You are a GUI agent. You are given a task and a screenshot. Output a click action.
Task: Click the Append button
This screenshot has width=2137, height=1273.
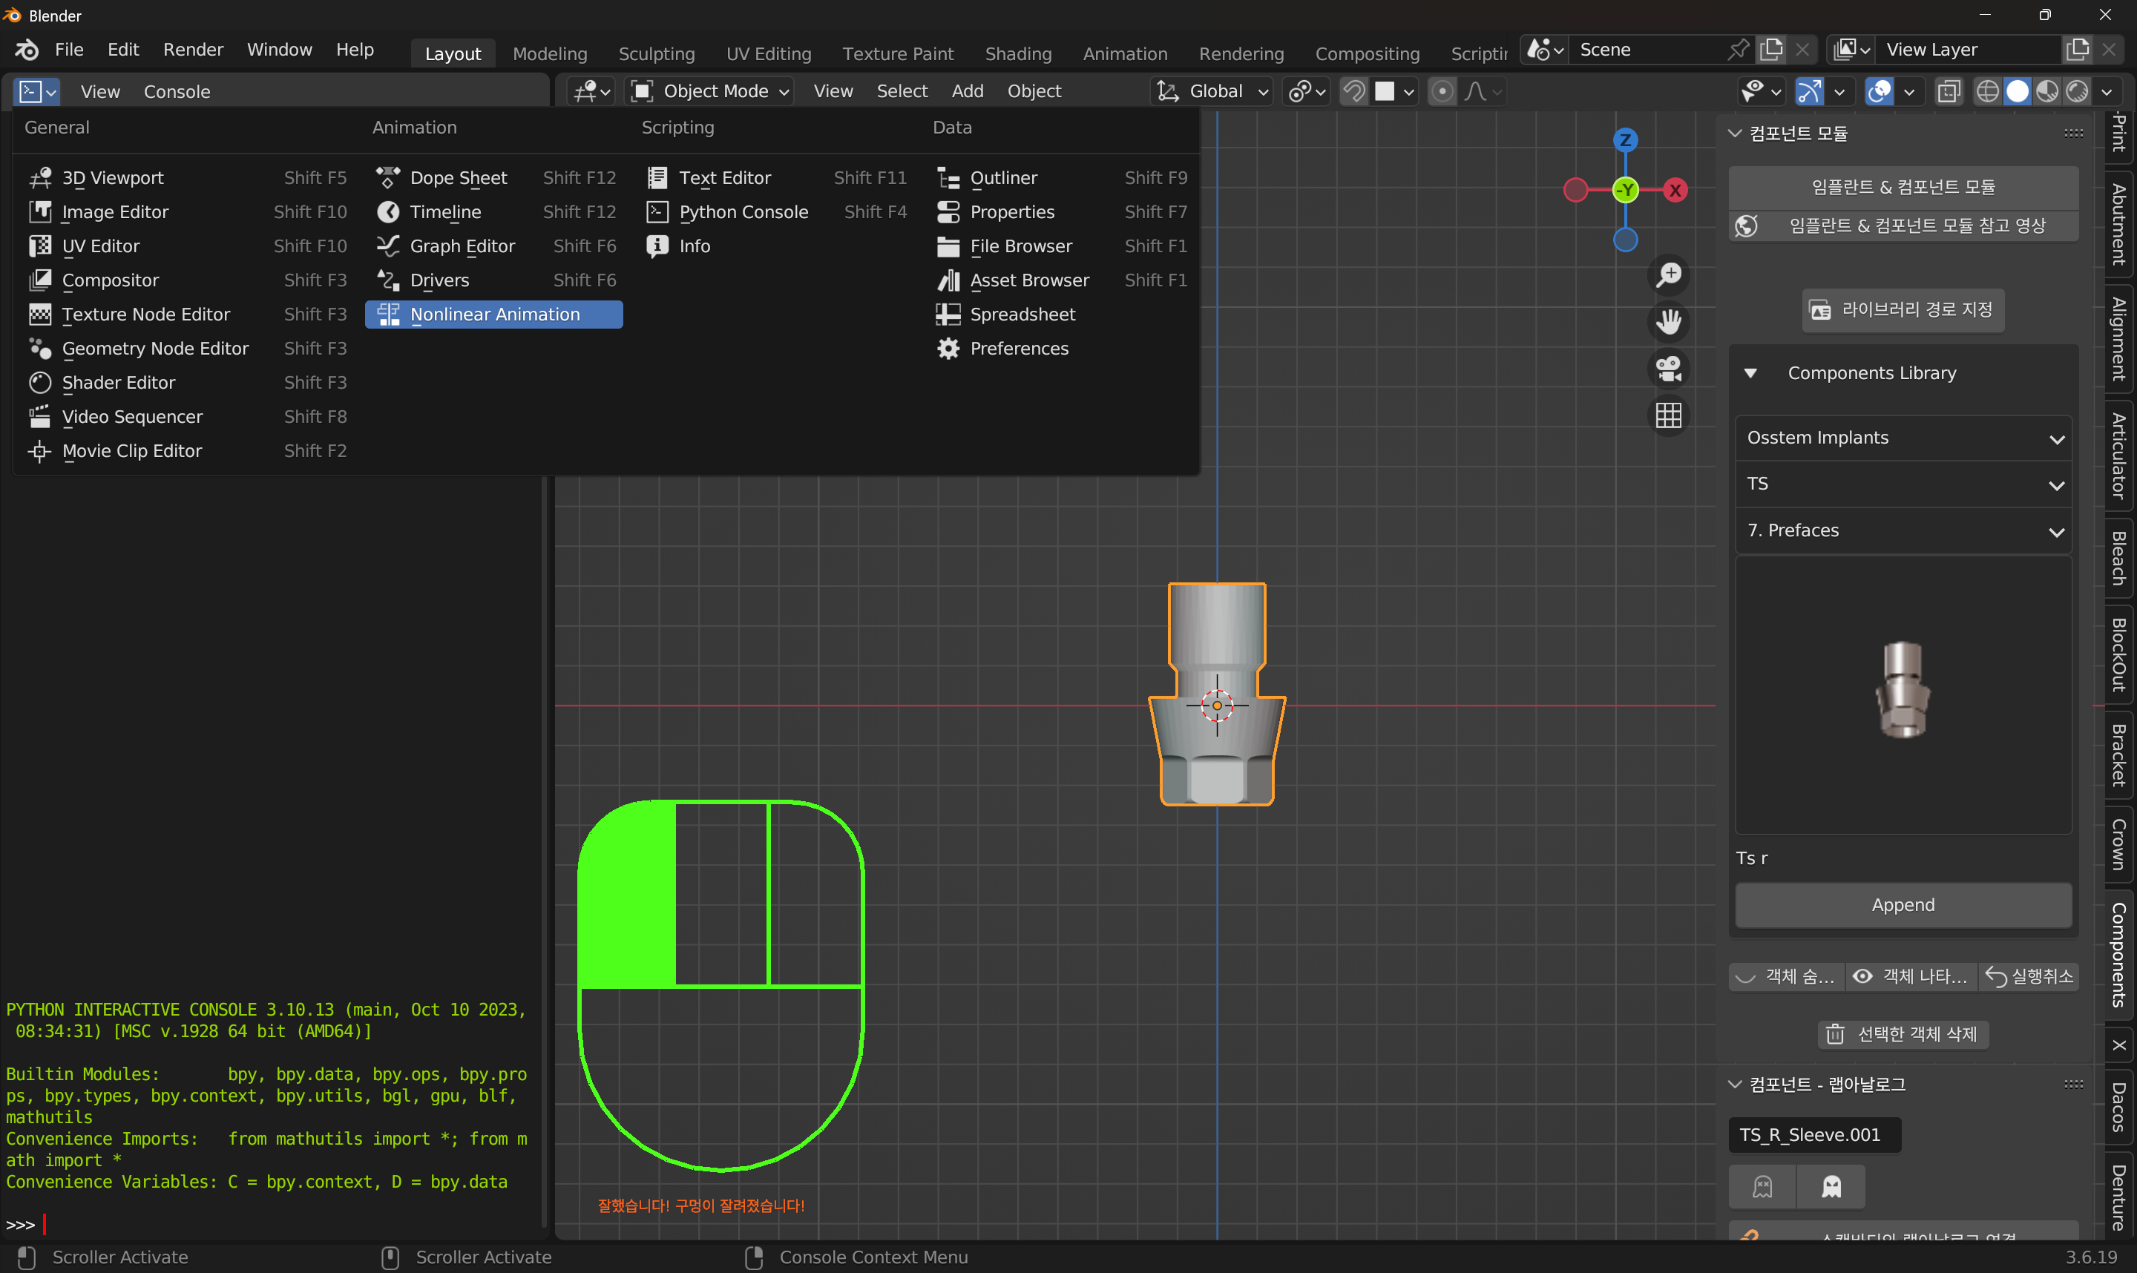click(1903, 905)
